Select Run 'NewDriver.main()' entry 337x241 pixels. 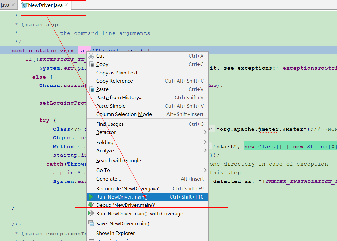[147, 197]
